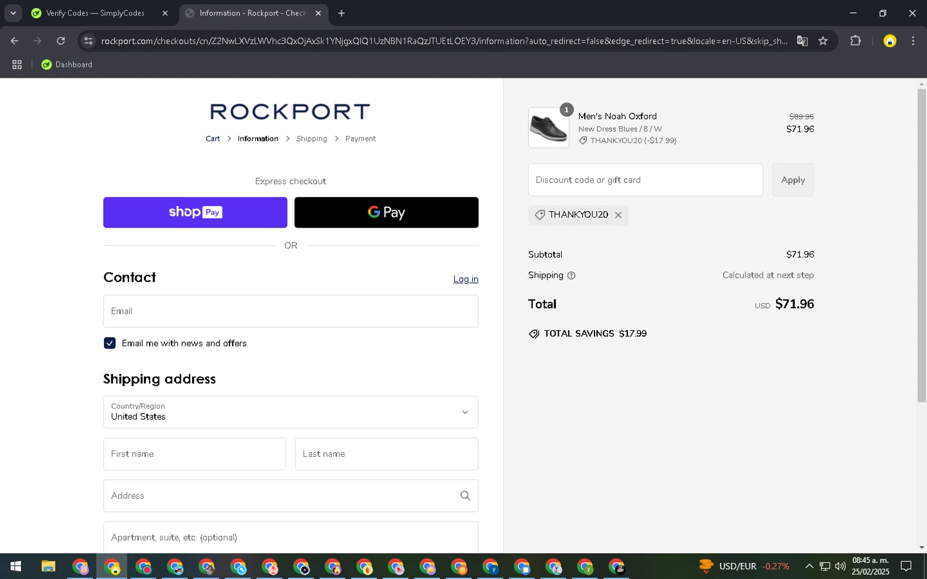The width and height of the screenshot is (927, 579).
Task: Click the Last name field
Action: click(x=386, y=454)
